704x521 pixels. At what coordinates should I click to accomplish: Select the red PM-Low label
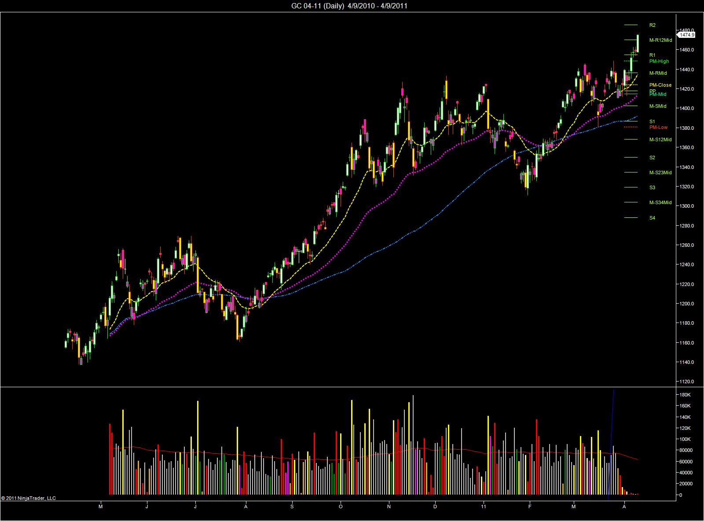(x=658, y=127)
